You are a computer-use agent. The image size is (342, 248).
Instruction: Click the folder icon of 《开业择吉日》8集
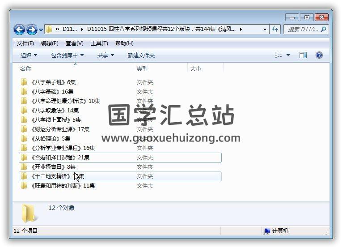(x=24, y=167)
